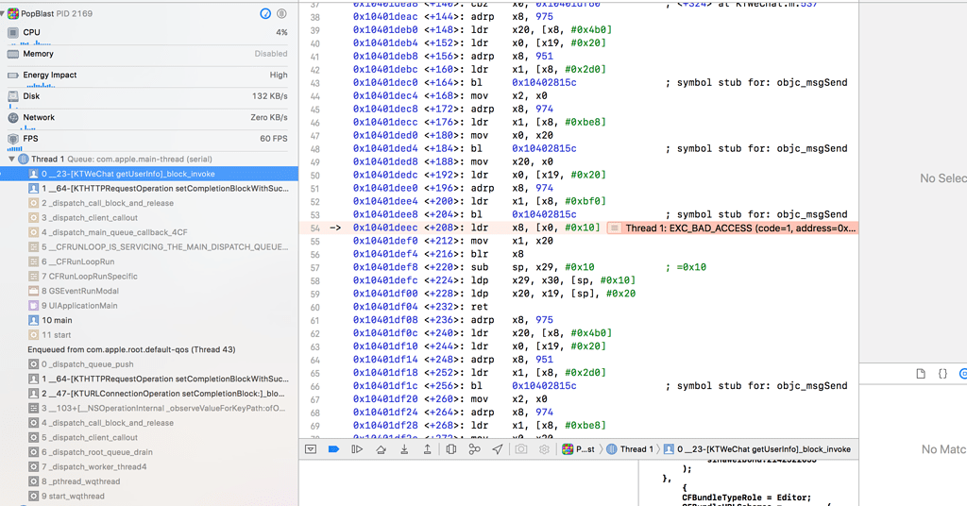The width and height of the screenshot is (967, 506).
Task: Select frame 6 _dispatch_root_queue_drain
Action: pyautogui.click(x=148, y=452)
